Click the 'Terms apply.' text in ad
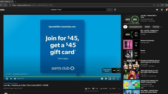The height and width of the screenshot is (94, 168). point(63,58)
